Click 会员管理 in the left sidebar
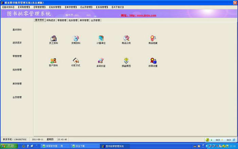Viewport: 238px width, 149px height. click(x=17, y=97)
